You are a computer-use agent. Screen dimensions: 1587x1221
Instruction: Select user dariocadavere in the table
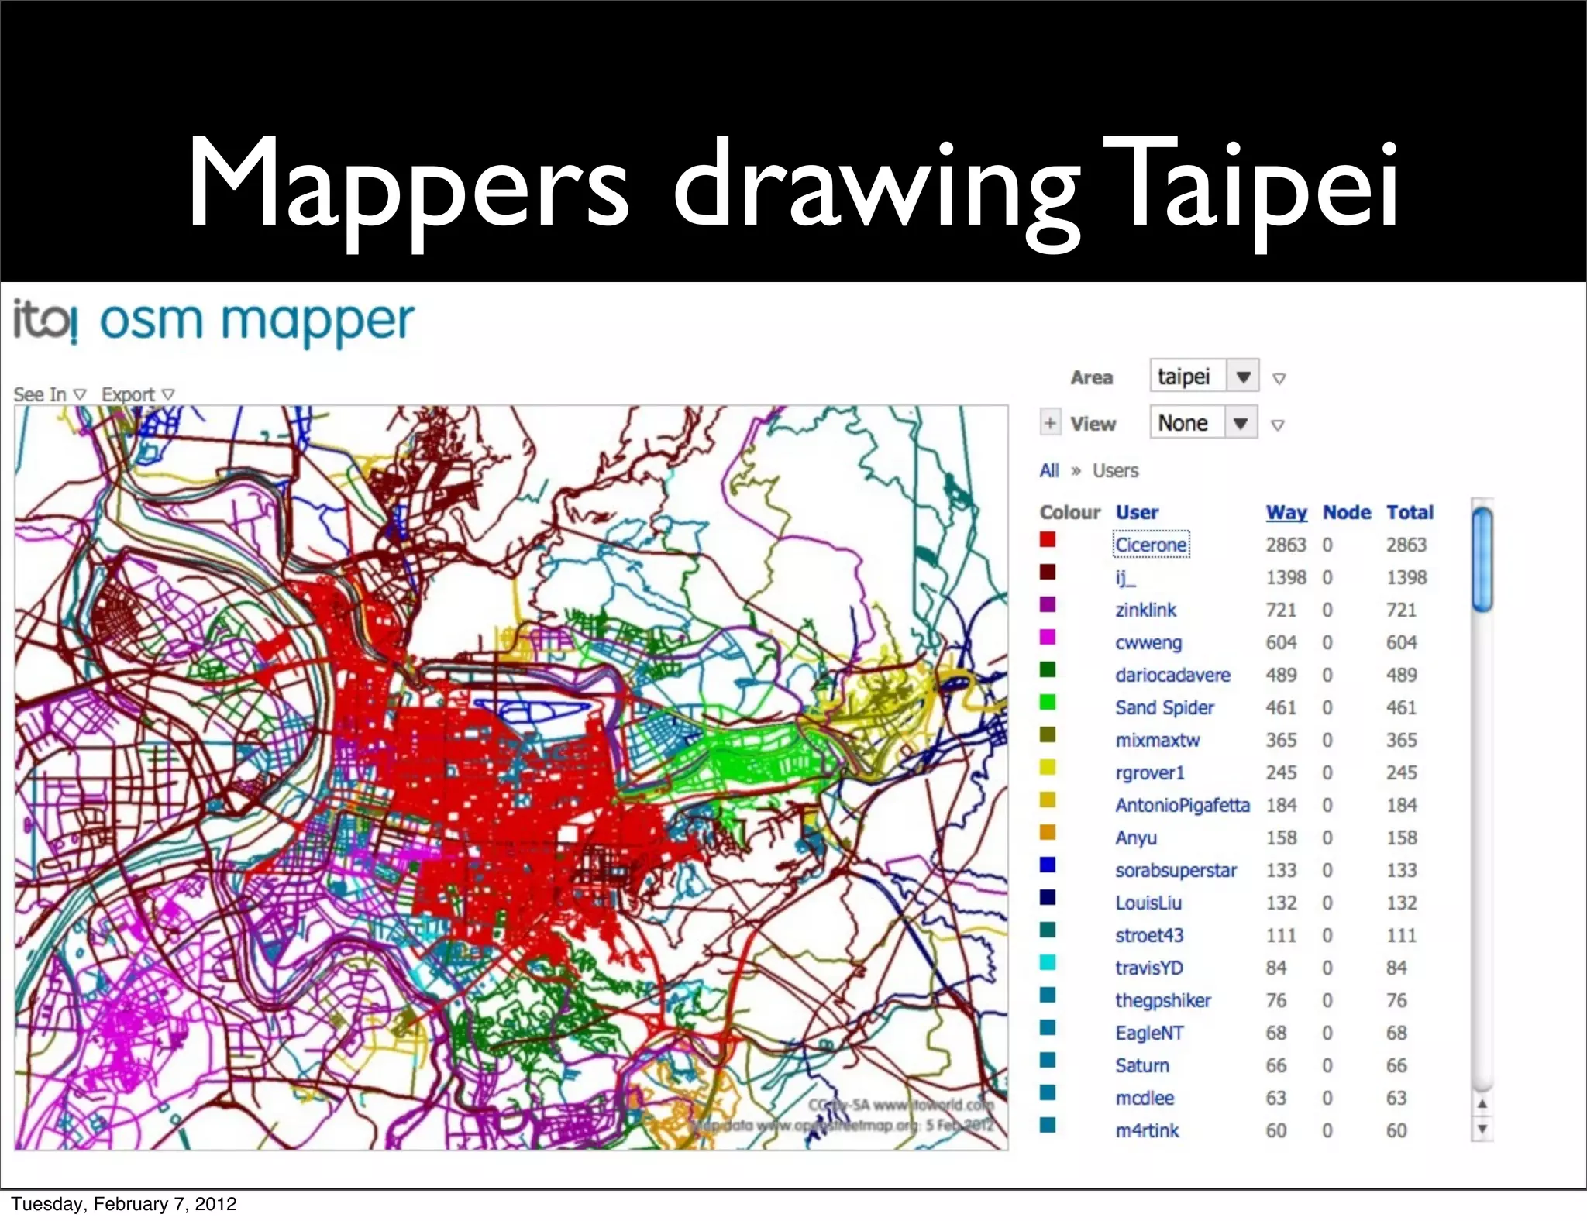[x=1172, y=675]
